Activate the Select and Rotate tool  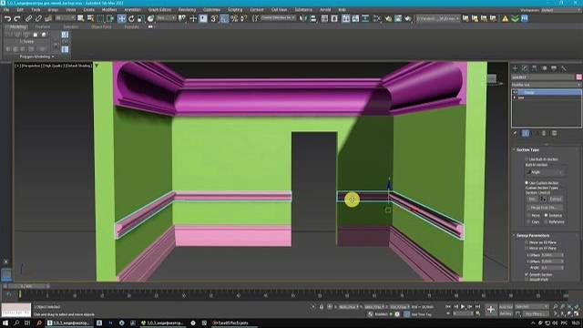pos(131,18)
